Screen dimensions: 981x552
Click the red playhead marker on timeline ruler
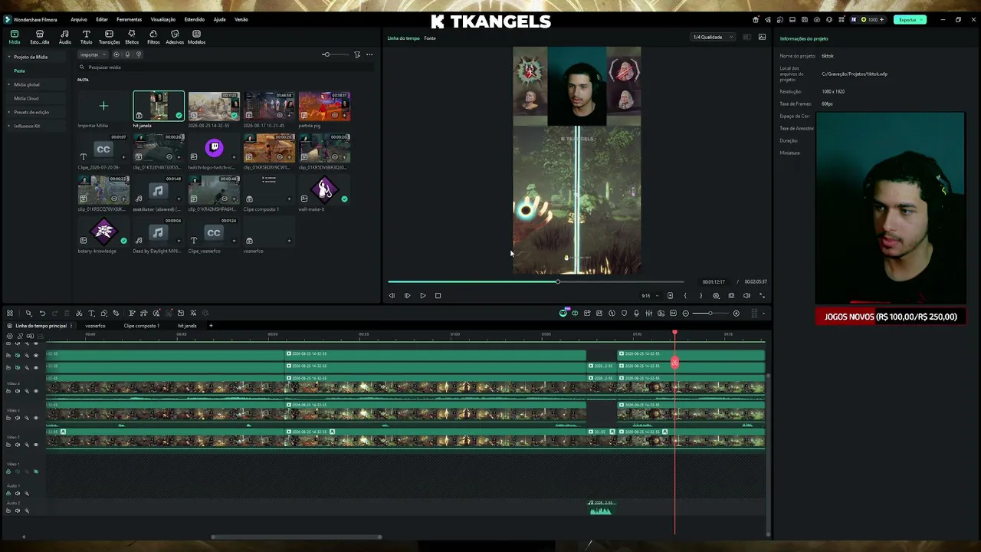click(674, 333)
